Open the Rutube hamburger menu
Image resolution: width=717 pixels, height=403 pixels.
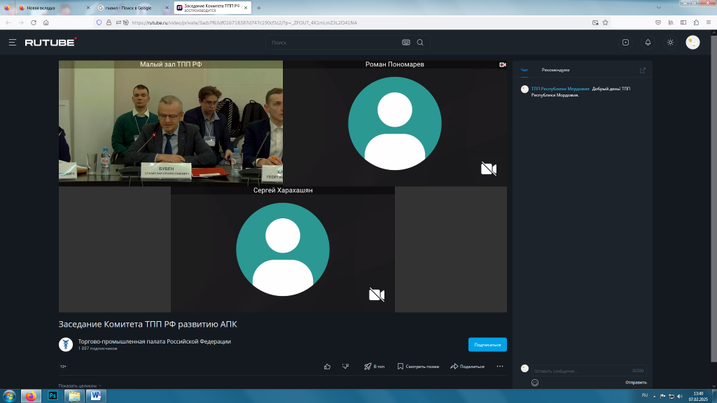13,43
